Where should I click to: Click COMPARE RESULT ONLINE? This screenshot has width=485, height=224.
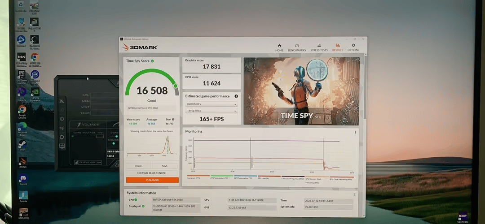click(x=152, y=173)
